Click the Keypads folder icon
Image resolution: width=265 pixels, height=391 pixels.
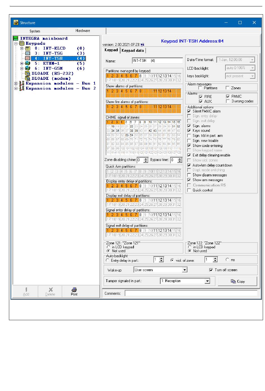coord(22,43)
